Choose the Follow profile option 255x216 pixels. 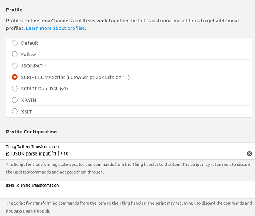tap(15, 54)
